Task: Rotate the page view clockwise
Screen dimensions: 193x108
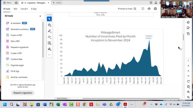Action: click(x=188, y=81)
